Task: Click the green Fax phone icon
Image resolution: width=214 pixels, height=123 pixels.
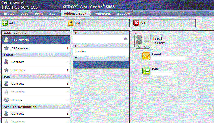Action: (146, 71)
